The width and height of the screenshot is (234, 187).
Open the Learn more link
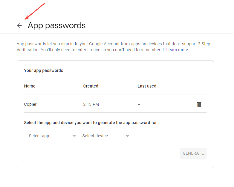[177, 50]
